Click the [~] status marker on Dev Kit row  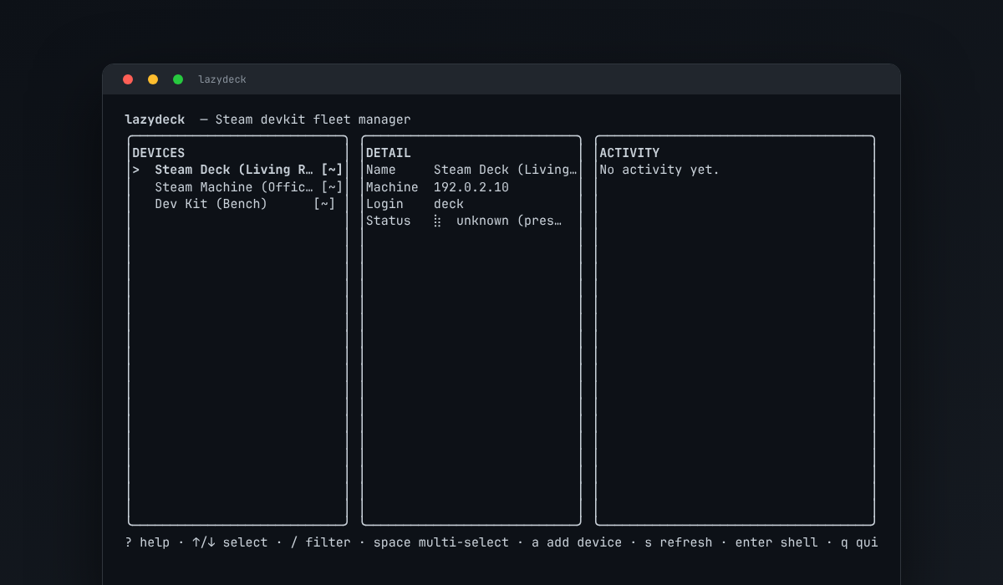(x=324, y=204)
